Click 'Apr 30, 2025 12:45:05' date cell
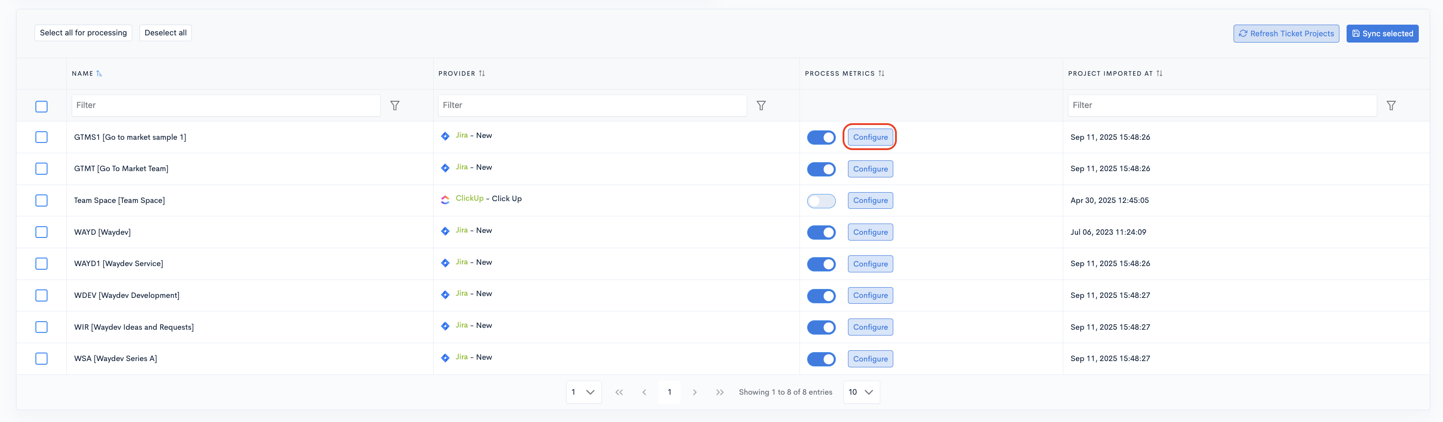This screenshot has height=422, width=1443. click(1109, 200)
